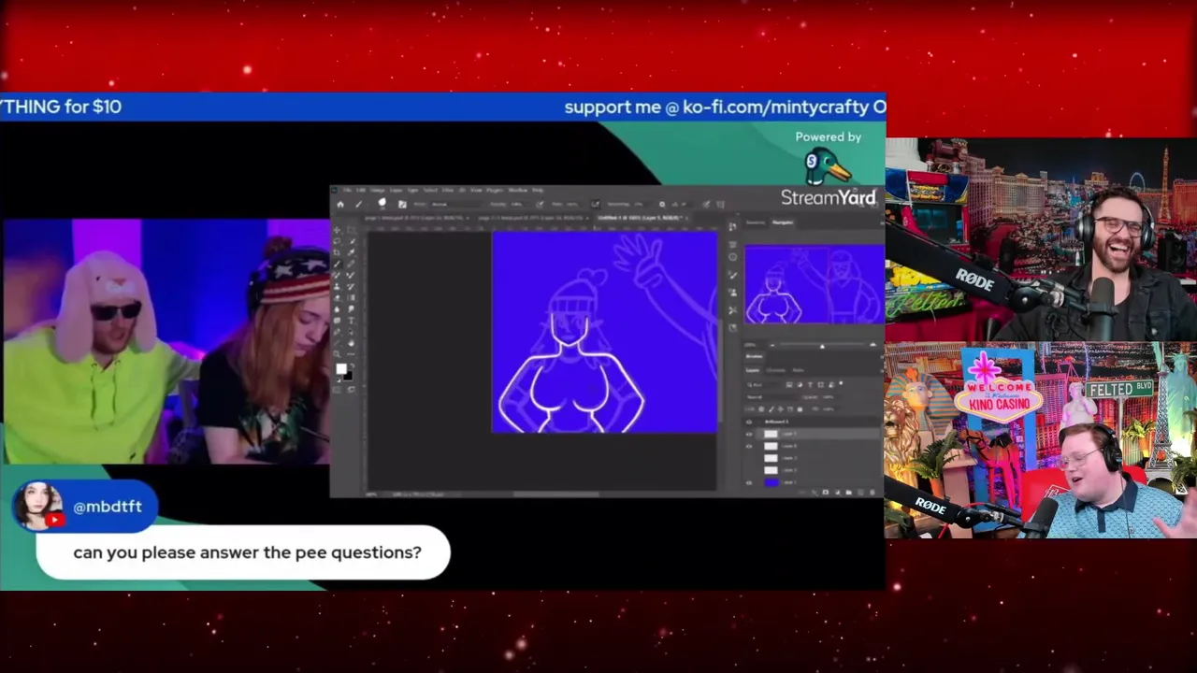Open the Window menu

point(518,190)
